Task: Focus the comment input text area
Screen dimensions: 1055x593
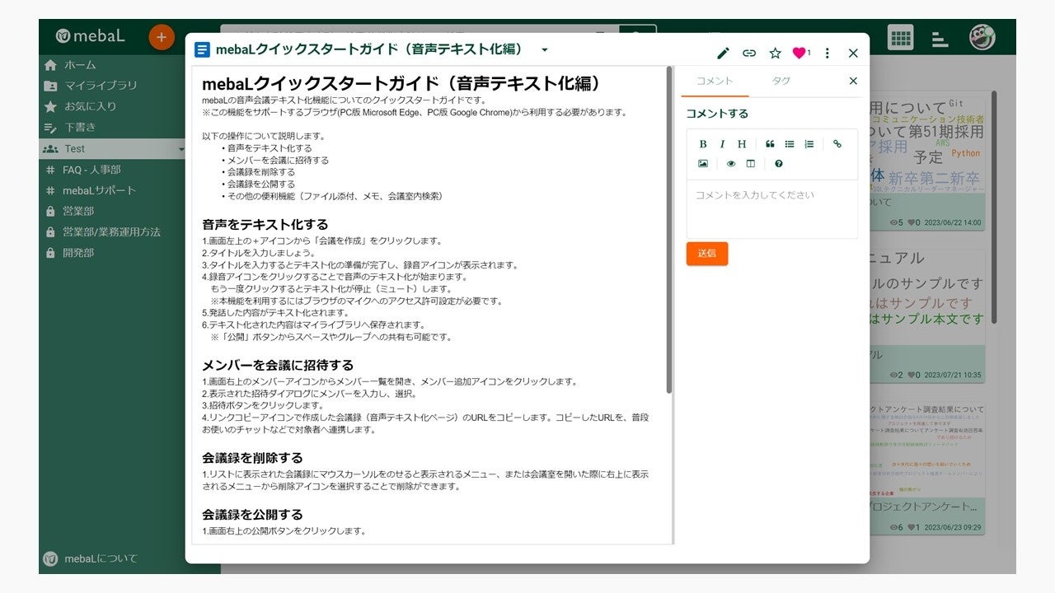Action: (772, 208)
